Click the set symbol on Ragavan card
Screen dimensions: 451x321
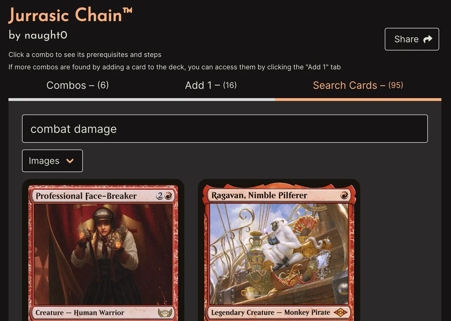341,312
